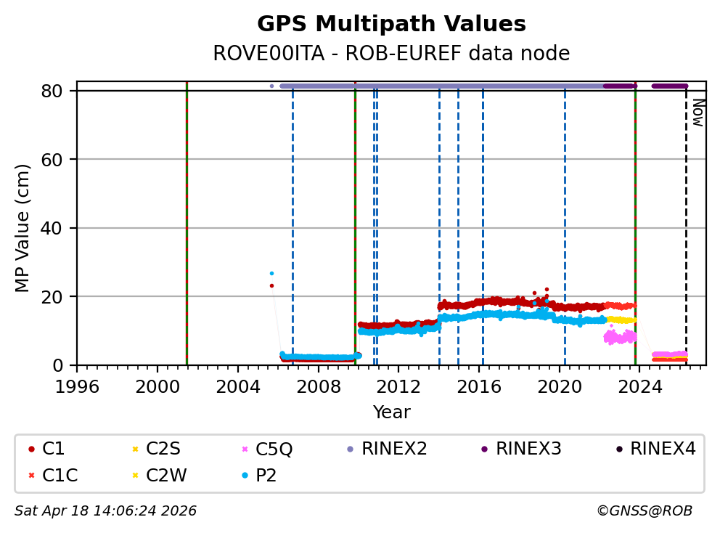Click the RINEX3 purple legend marker

(484, 449)
